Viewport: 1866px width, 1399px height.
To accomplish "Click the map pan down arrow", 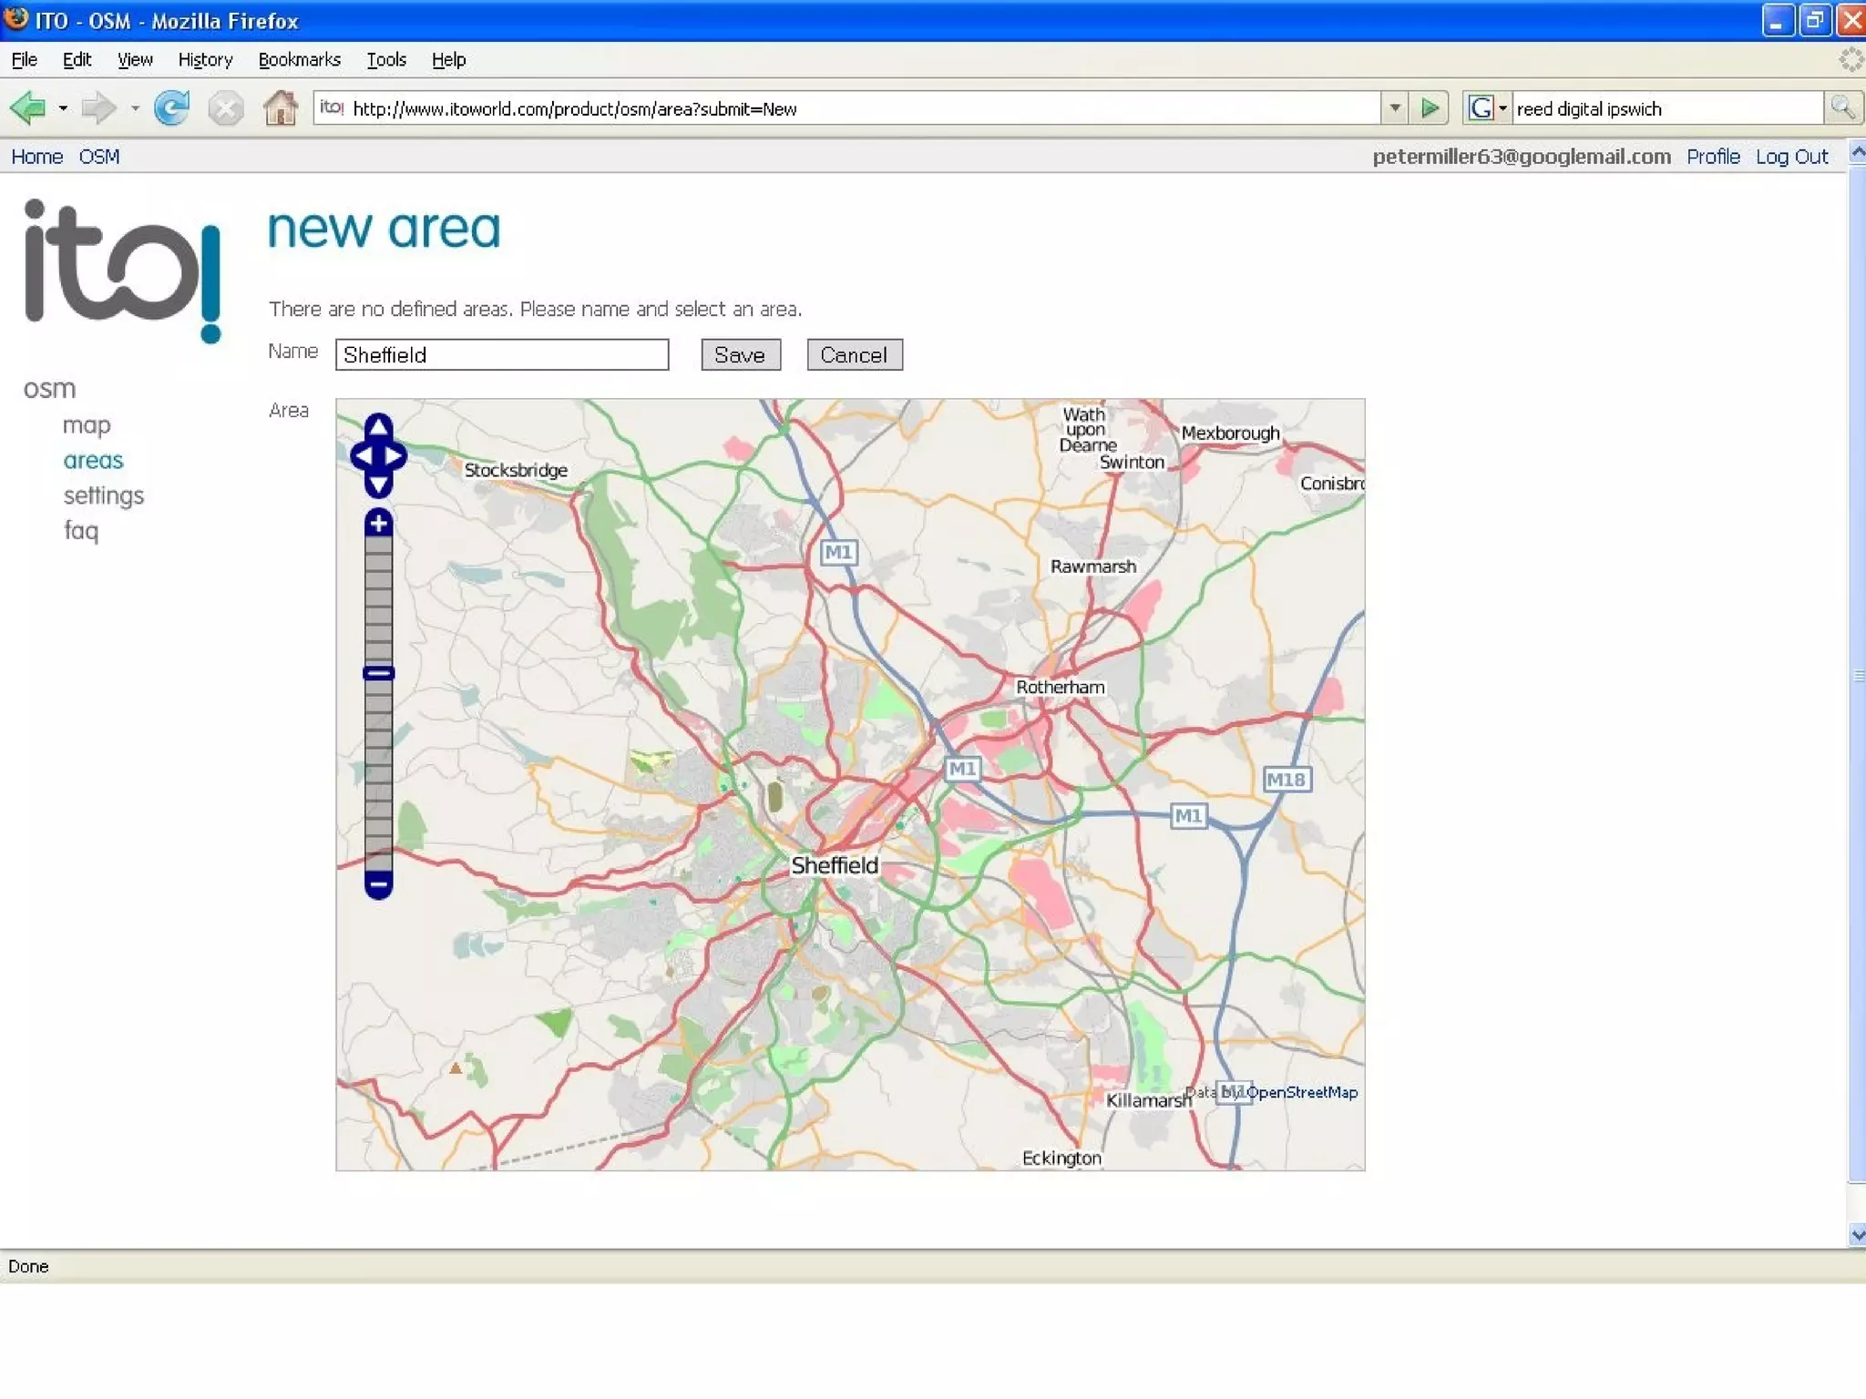I will point(378,485).
